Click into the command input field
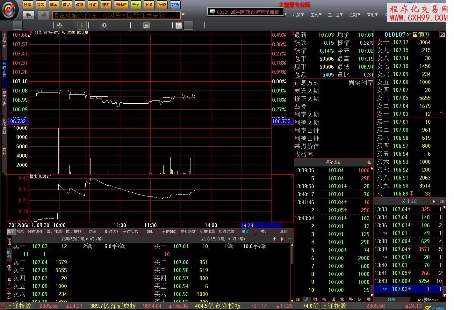Screen dimensions: 454x310 pos(116,15)
